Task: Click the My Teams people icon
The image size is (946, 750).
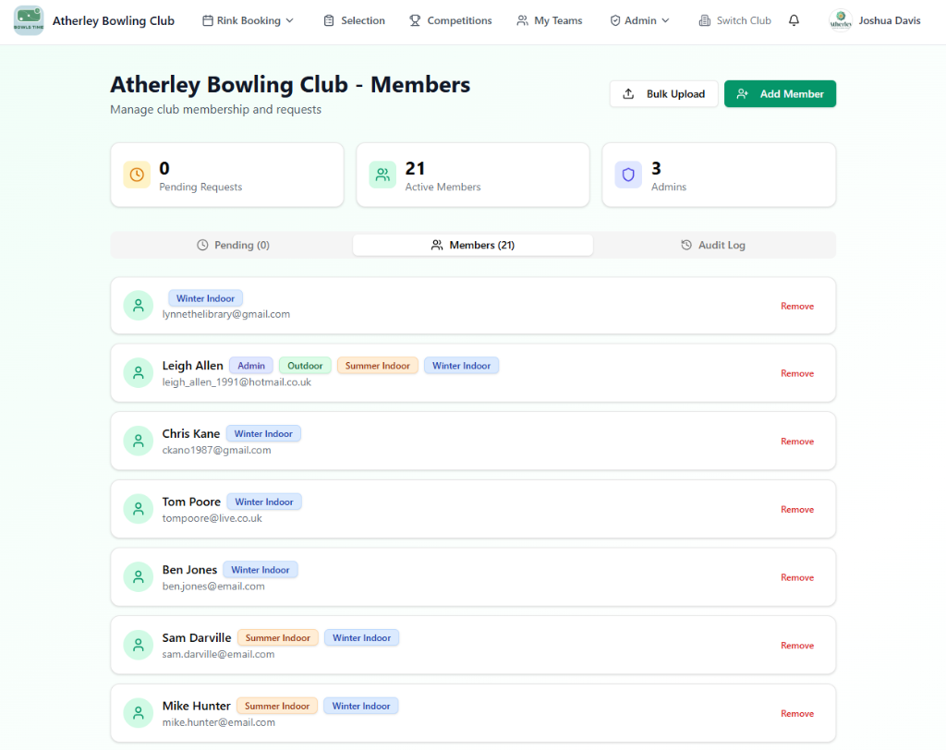Action: [523, 20]
